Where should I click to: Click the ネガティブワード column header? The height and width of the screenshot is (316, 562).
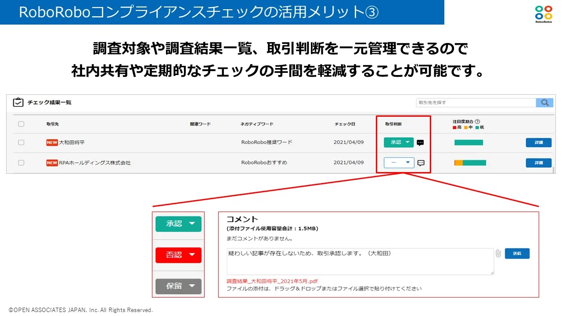tap(257, 124)
